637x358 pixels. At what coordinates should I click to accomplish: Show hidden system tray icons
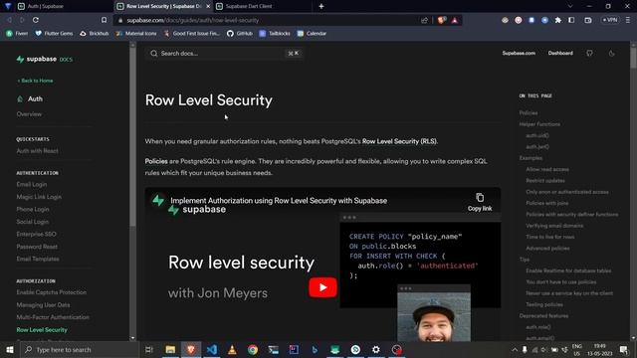point(515,349)
